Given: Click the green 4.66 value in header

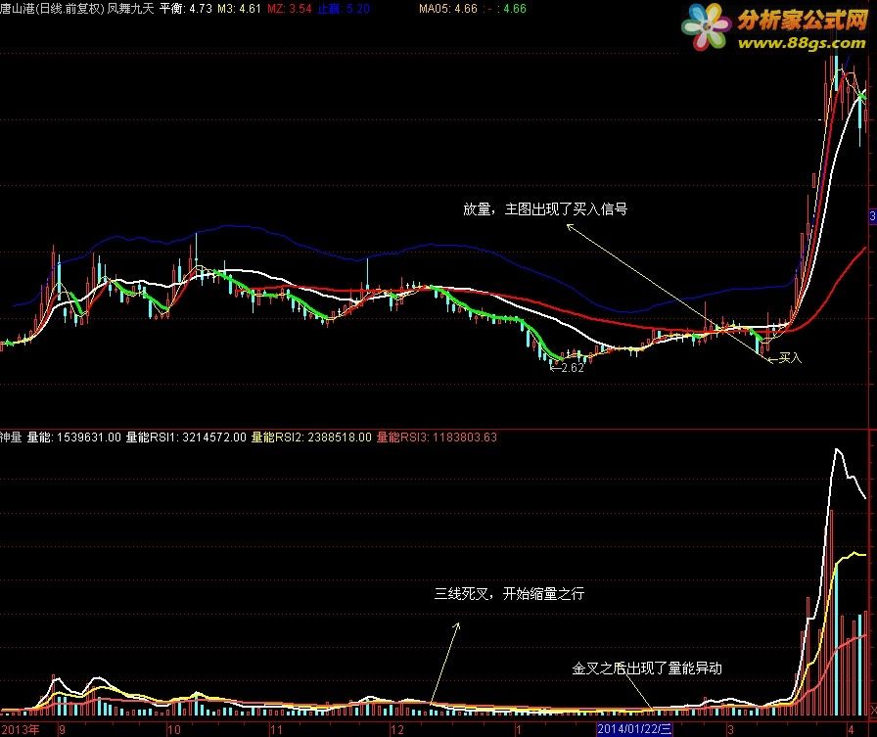Looking at the screenshot, I should tap(515, 9).
